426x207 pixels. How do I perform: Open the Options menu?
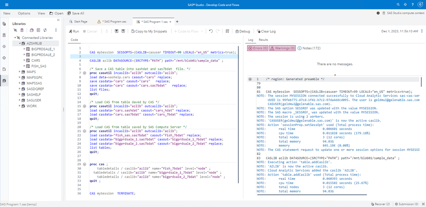(x=24, y=13)
